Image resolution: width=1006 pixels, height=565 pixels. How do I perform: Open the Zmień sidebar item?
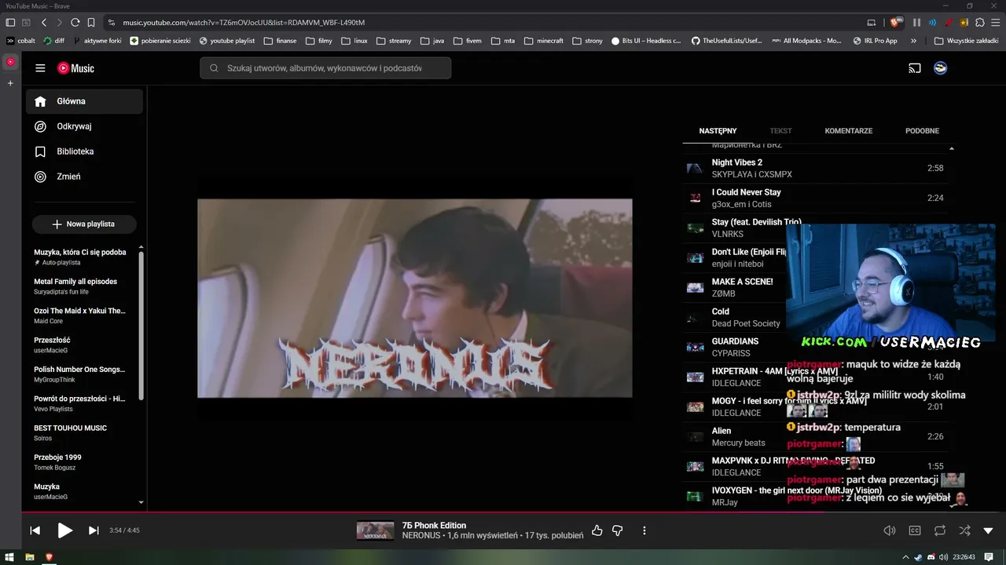84,177
